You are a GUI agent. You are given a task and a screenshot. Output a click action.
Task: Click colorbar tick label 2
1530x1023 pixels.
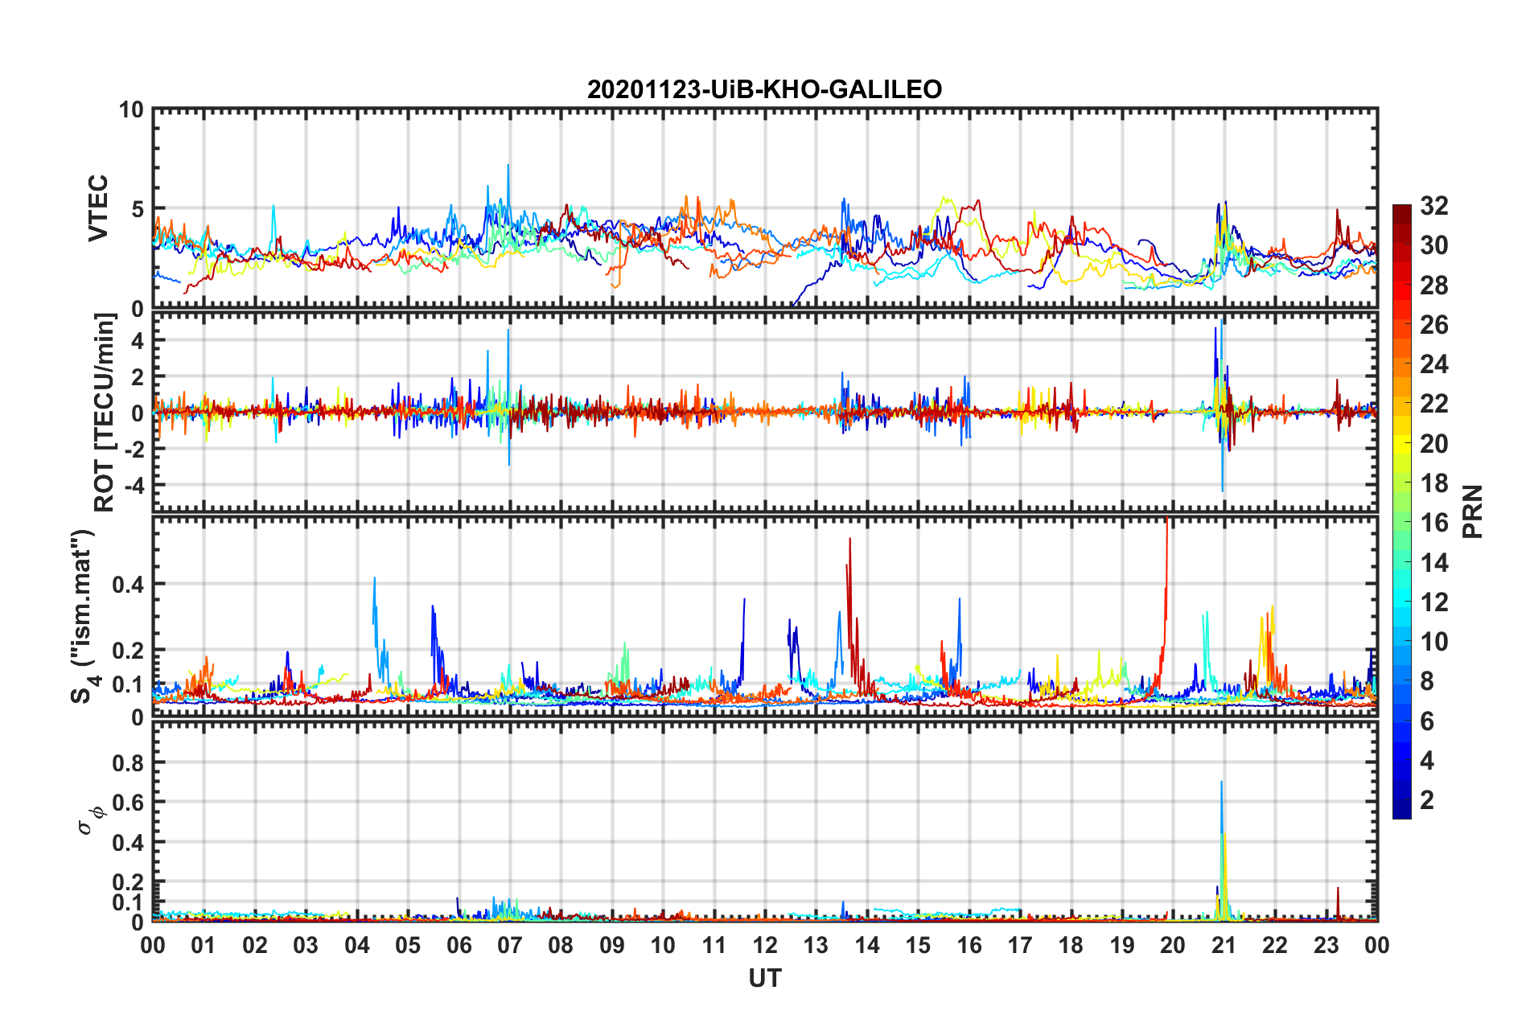click(1427, 800)
